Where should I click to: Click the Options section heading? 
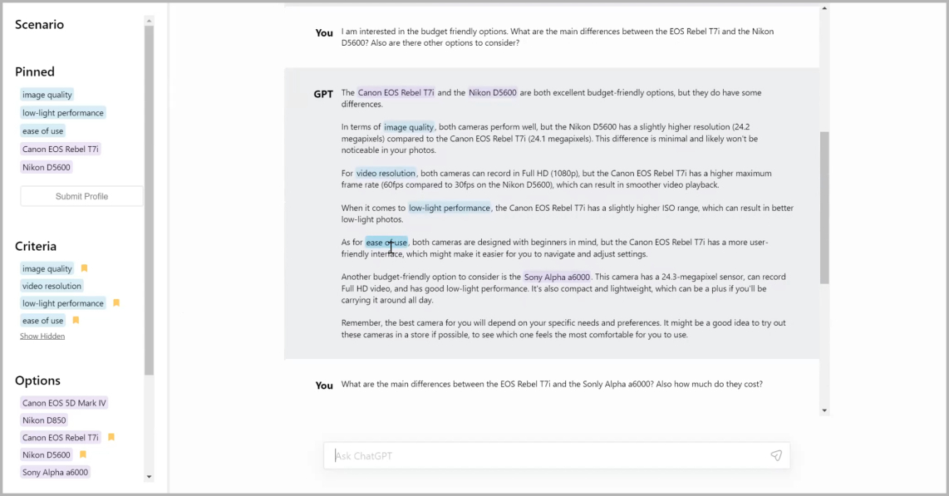(x=37, y=381)
